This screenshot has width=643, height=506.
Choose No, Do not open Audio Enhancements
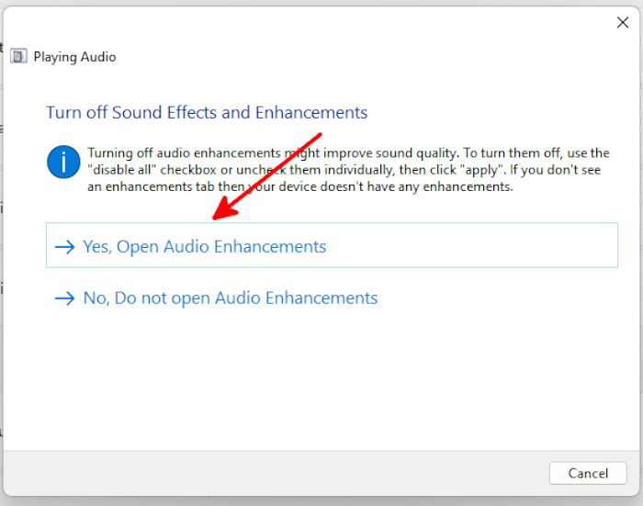(230, 298)
